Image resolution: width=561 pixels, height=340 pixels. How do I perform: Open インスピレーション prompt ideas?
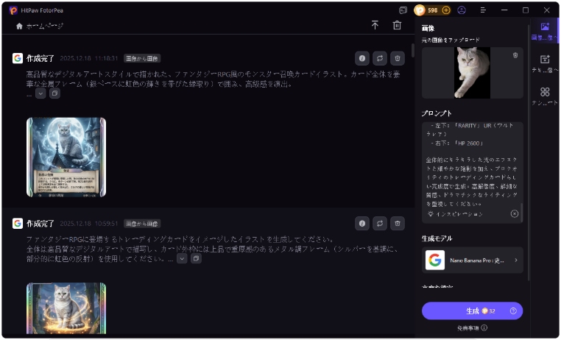[x=455, y=214]
